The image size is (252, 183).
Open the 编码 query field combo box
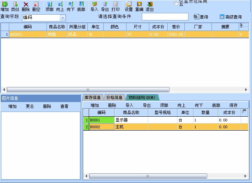(x=44, y=18)
